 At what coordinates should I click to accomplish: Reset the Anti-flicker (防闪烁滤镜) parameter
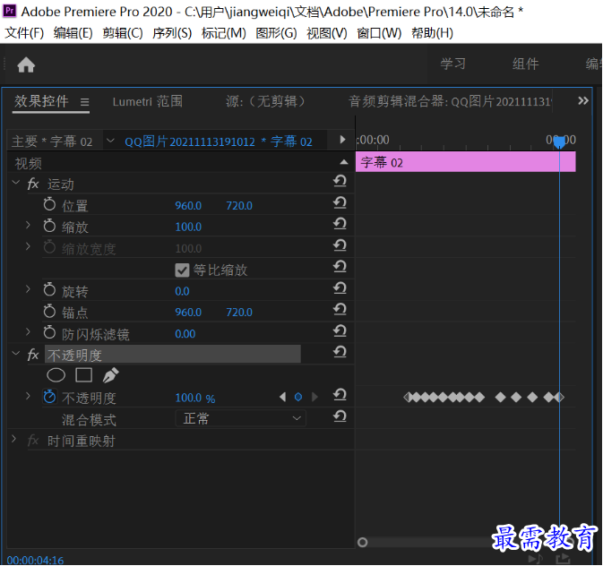[340, 330]
